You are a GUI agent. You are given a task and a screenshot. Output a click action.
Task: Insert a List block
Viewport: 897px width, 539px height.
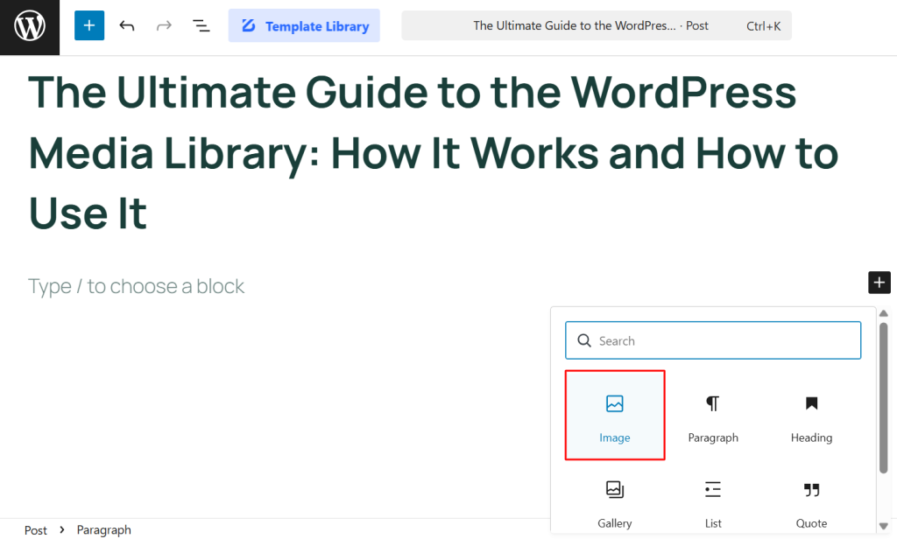pyautogui.click(x=712, y=499)
